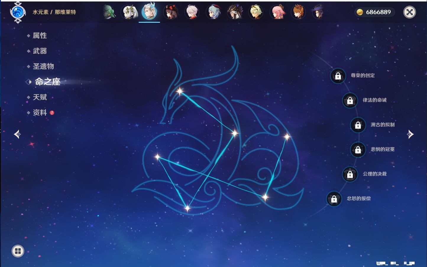Click the Hydro element emblem icon
This screenshot has height=267, width=427.
(x=18, y=12)
